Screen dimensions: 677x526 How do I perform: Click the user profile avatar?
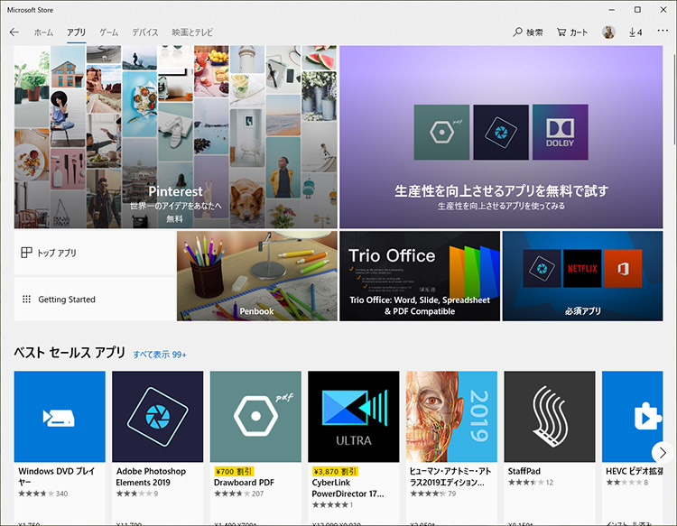pos(609,32)
